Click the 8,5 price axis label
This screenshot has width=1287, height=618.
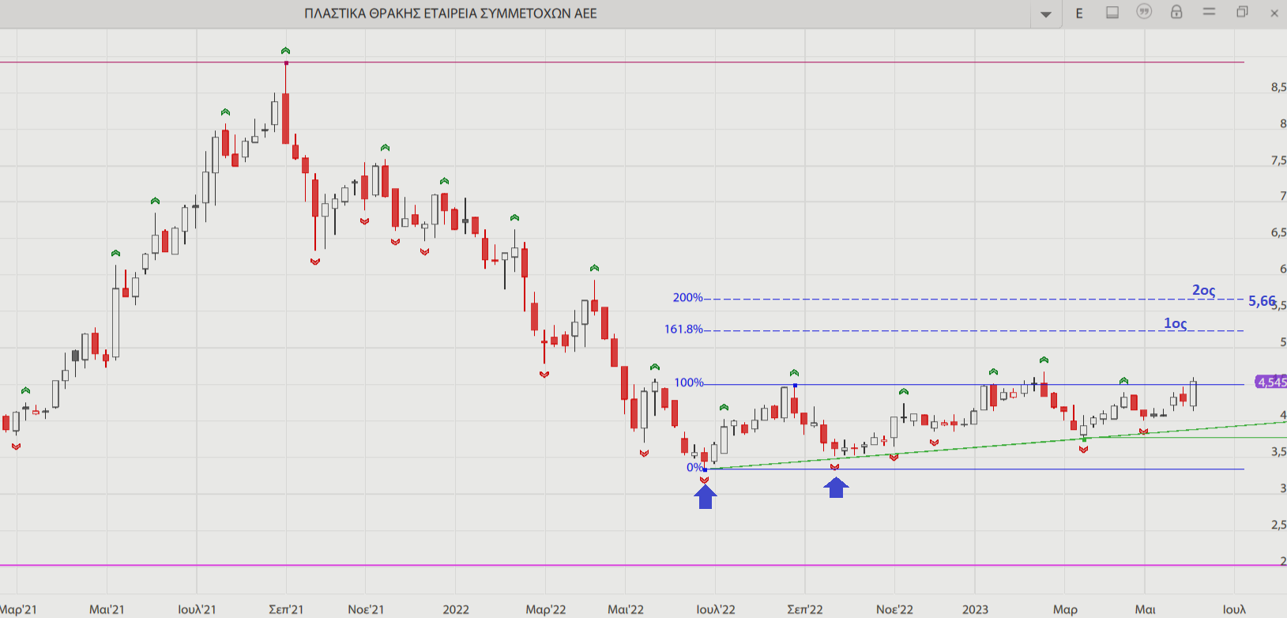[1278, 88]
